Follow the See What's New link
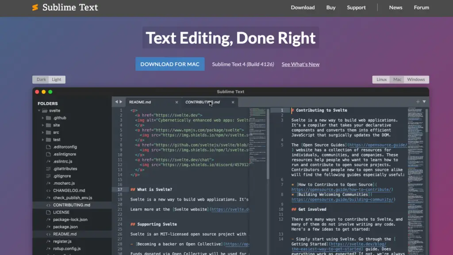The width and height of the screenshot is (453, 255). coord(300,65)
